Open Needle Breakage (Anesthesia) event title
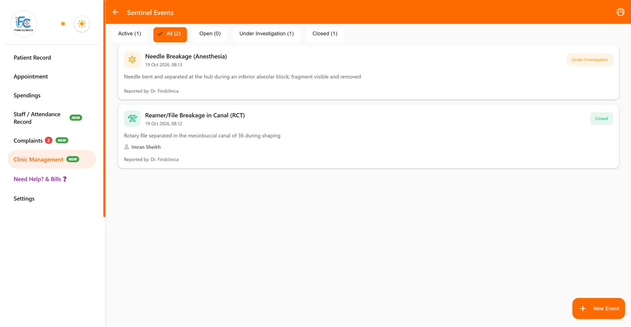Screen dimensions: 631x327 coord(186,56)
